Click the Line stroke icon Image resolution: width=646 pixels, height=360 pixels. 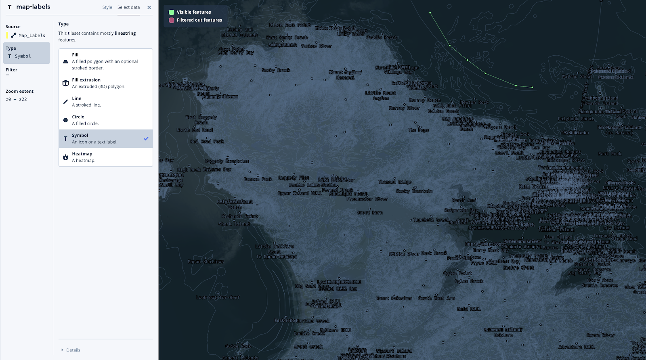tap(65, 102)
